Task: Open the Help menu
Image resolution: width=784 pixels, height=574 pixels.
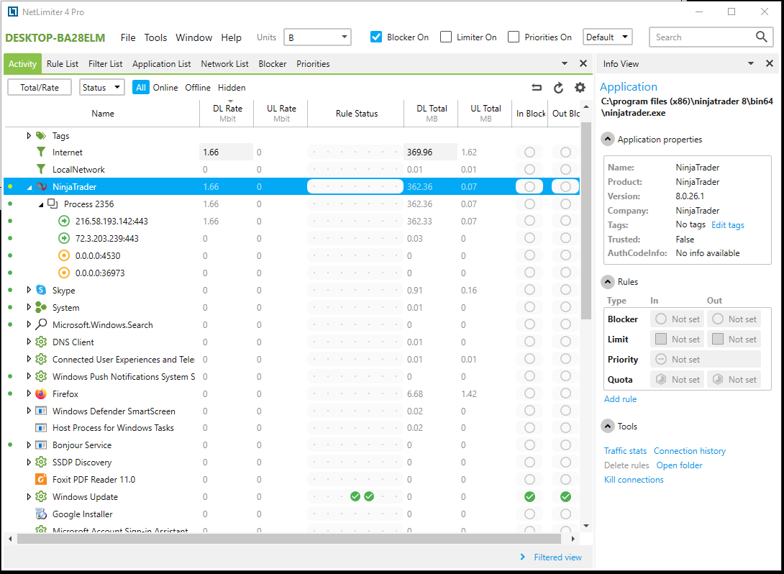Action: 231,37
